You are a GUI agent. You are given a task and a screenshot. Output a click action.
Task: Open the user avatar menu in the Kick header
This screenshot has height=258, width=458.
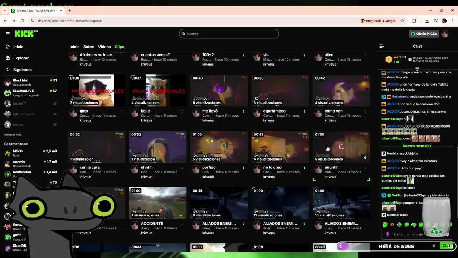pyautogui.click(x=444, y=34)
